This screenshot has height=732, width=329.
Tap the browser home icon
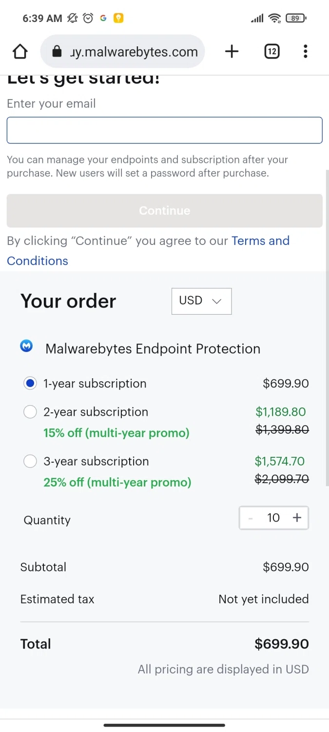[x=20, y=51]
